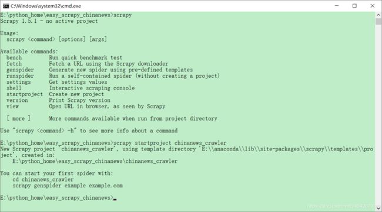Close the cmd.exe window
The image size is (382, 212).
click(x=373, y=6)
